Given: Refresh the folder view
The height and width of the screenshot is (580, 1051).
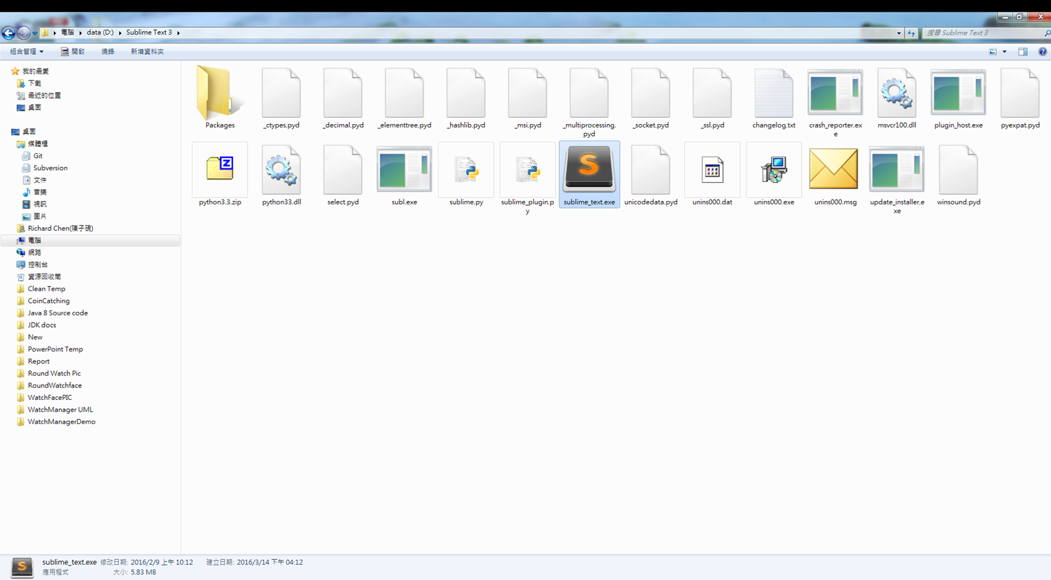Looking at the screenshot, I should tap(911, 33).
